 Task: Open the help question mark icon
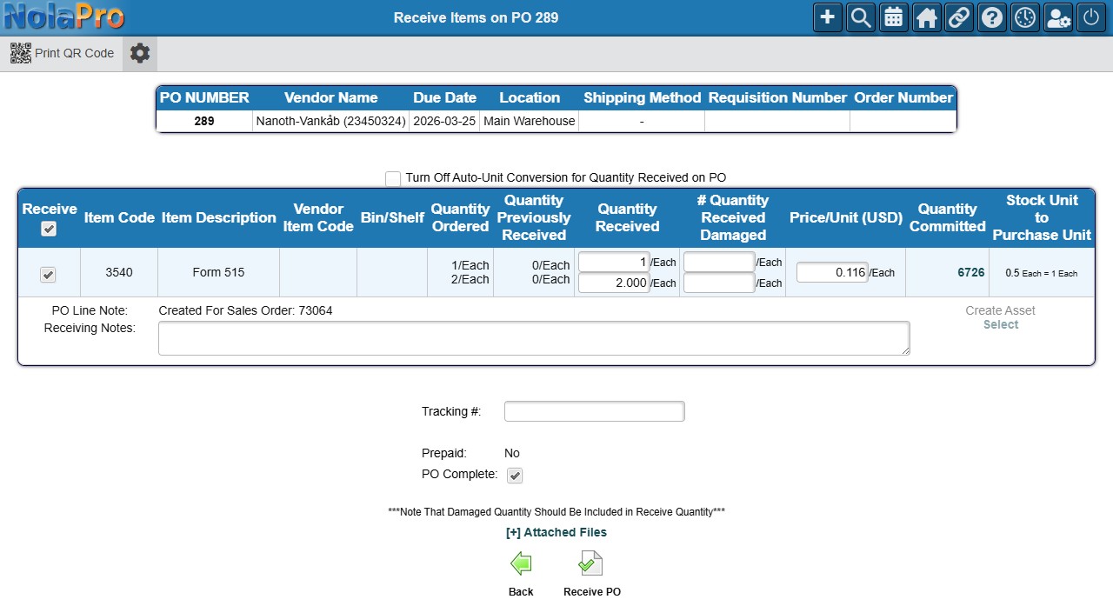click(x=992, y=17)
